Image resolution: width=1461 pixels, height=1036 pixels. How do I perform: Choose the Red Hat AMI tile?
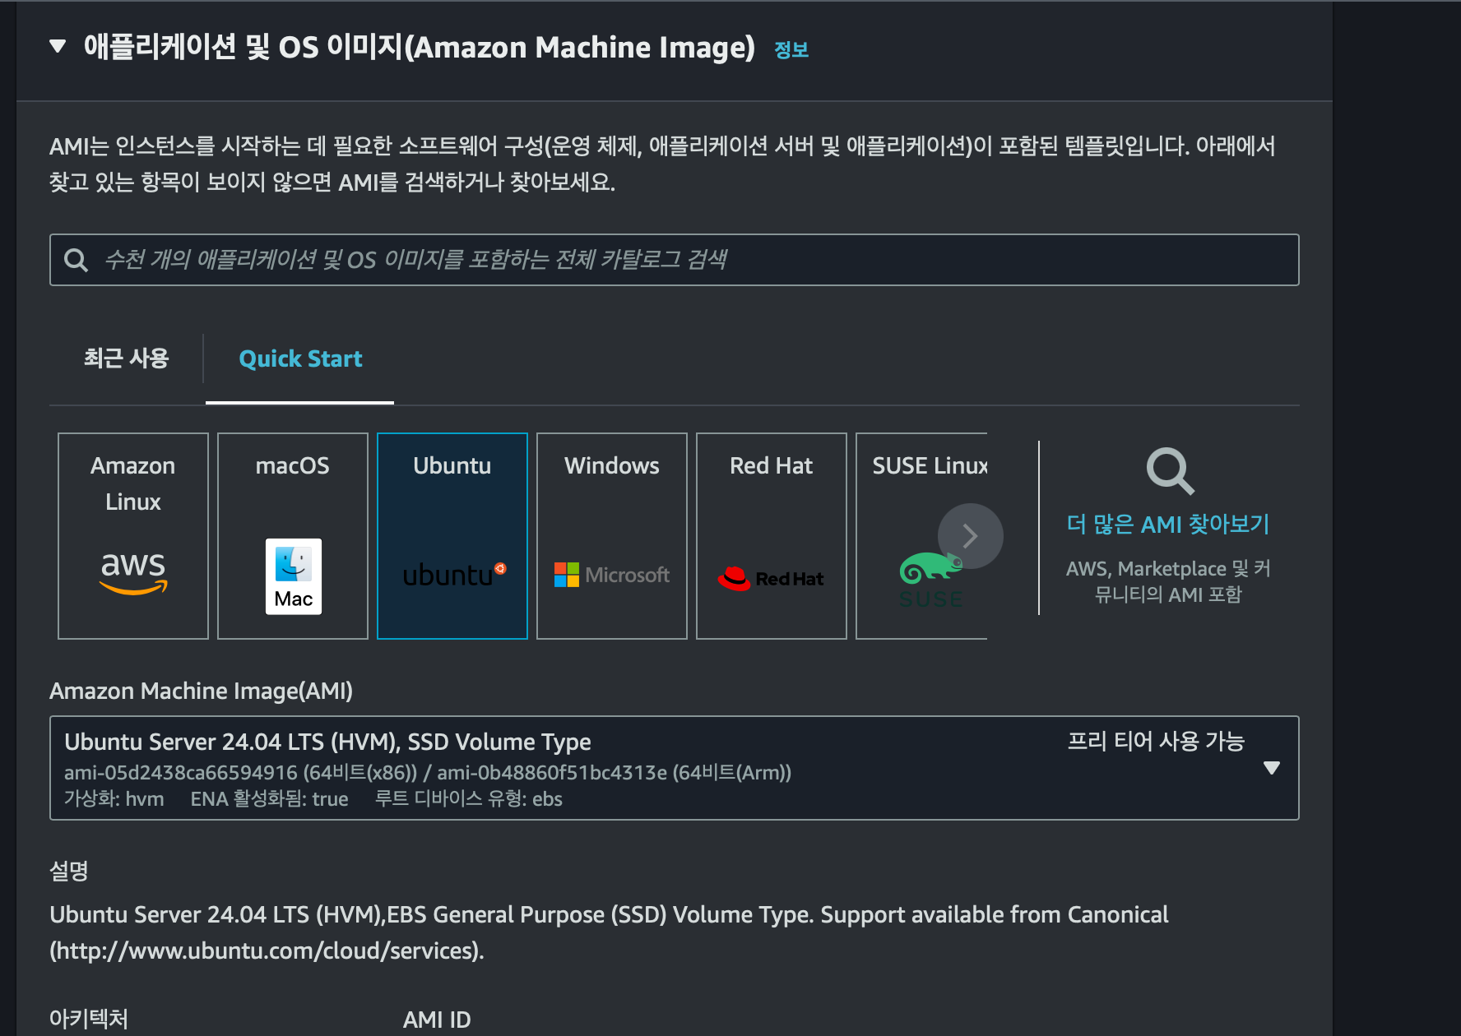[x=772, y=536]
